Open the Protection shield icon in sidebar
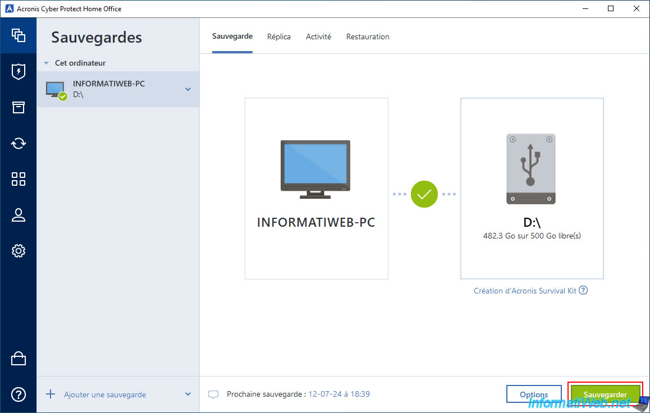This screenshot has width=650, height=413. (x=18, y=72)
